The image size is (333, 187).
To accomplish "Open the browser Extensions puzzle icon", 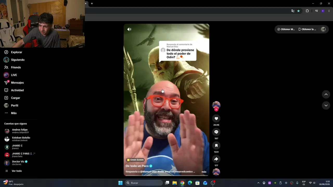I will [x=307, y=11].
